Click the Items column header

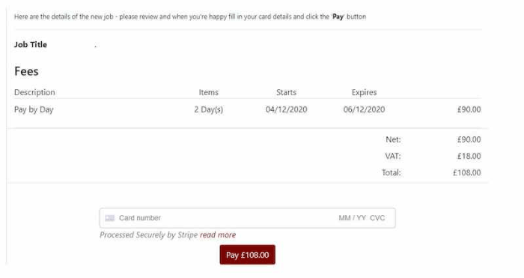[209, 92]
